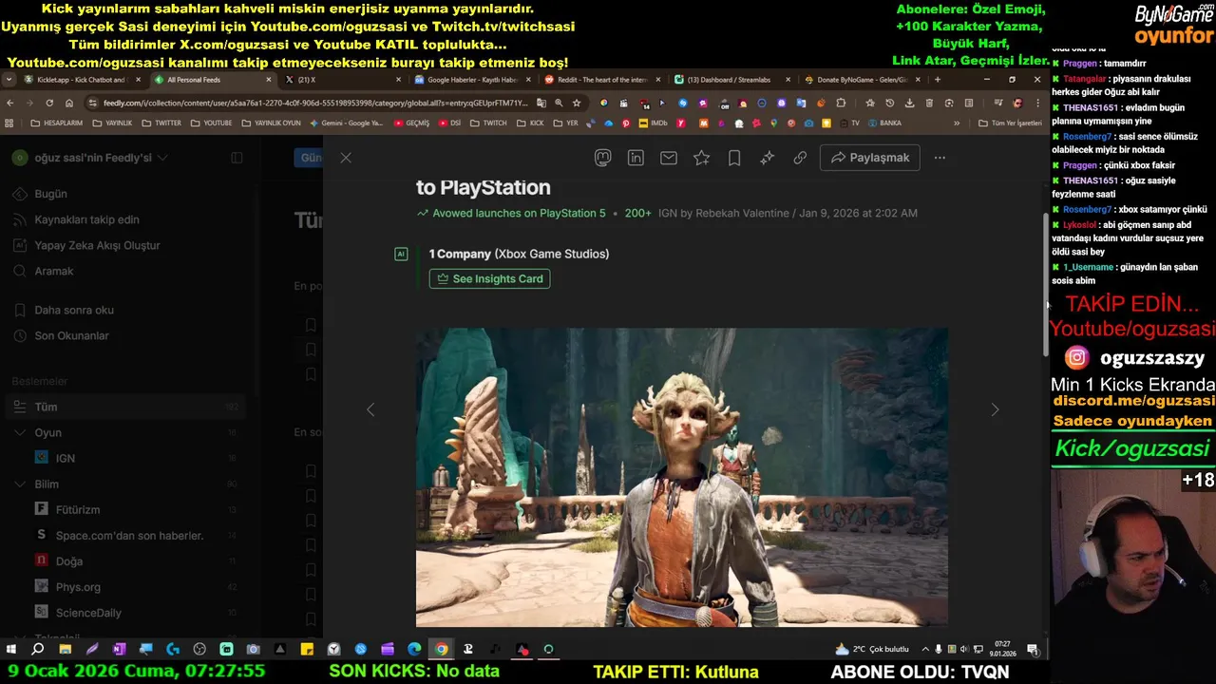This screenshot has width=1216, height=684.
Task: Select the Tüm feeds item
Action: pyautogui.click(x=125, y=407)
